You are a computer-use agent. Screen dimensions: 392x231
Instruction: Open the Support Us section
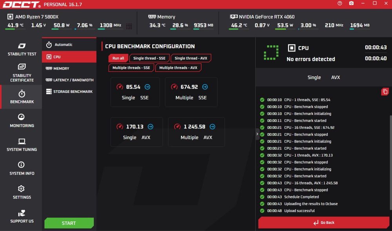pyautogui.click(x=22, y=216)
